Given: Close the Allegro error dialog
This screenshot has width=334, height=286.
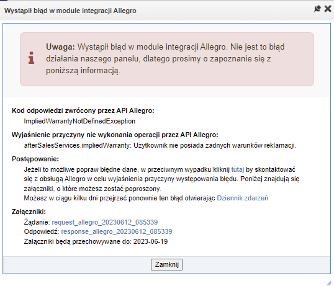Looking at the screenshot, I should (328, 9).
